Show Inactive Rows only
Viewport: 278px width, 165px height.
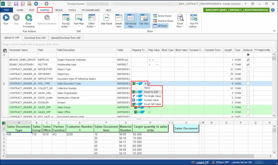pyautogui.click(x=163, y=21)
